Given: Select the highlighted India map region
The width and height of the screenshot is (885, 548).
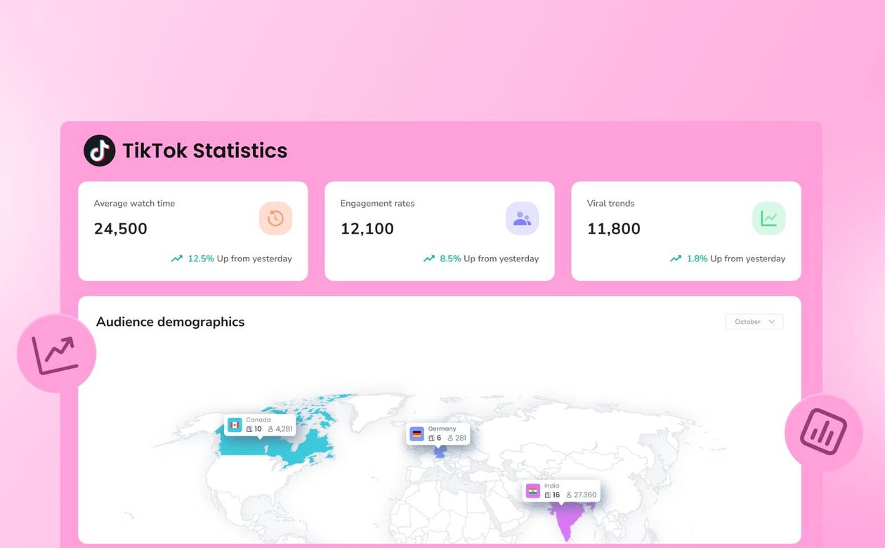Looking at the screenshot, I should 565,516.
